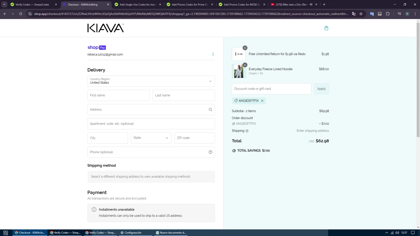The image size is (420, 236).
Task: Open the State dropdown
Action: tap(151, 138)
